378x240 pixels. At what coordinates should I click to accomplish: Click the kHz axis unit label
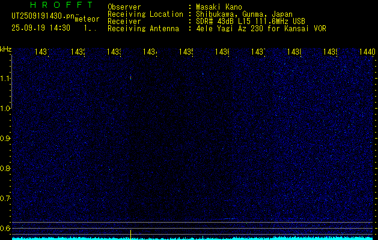[5, 50]
